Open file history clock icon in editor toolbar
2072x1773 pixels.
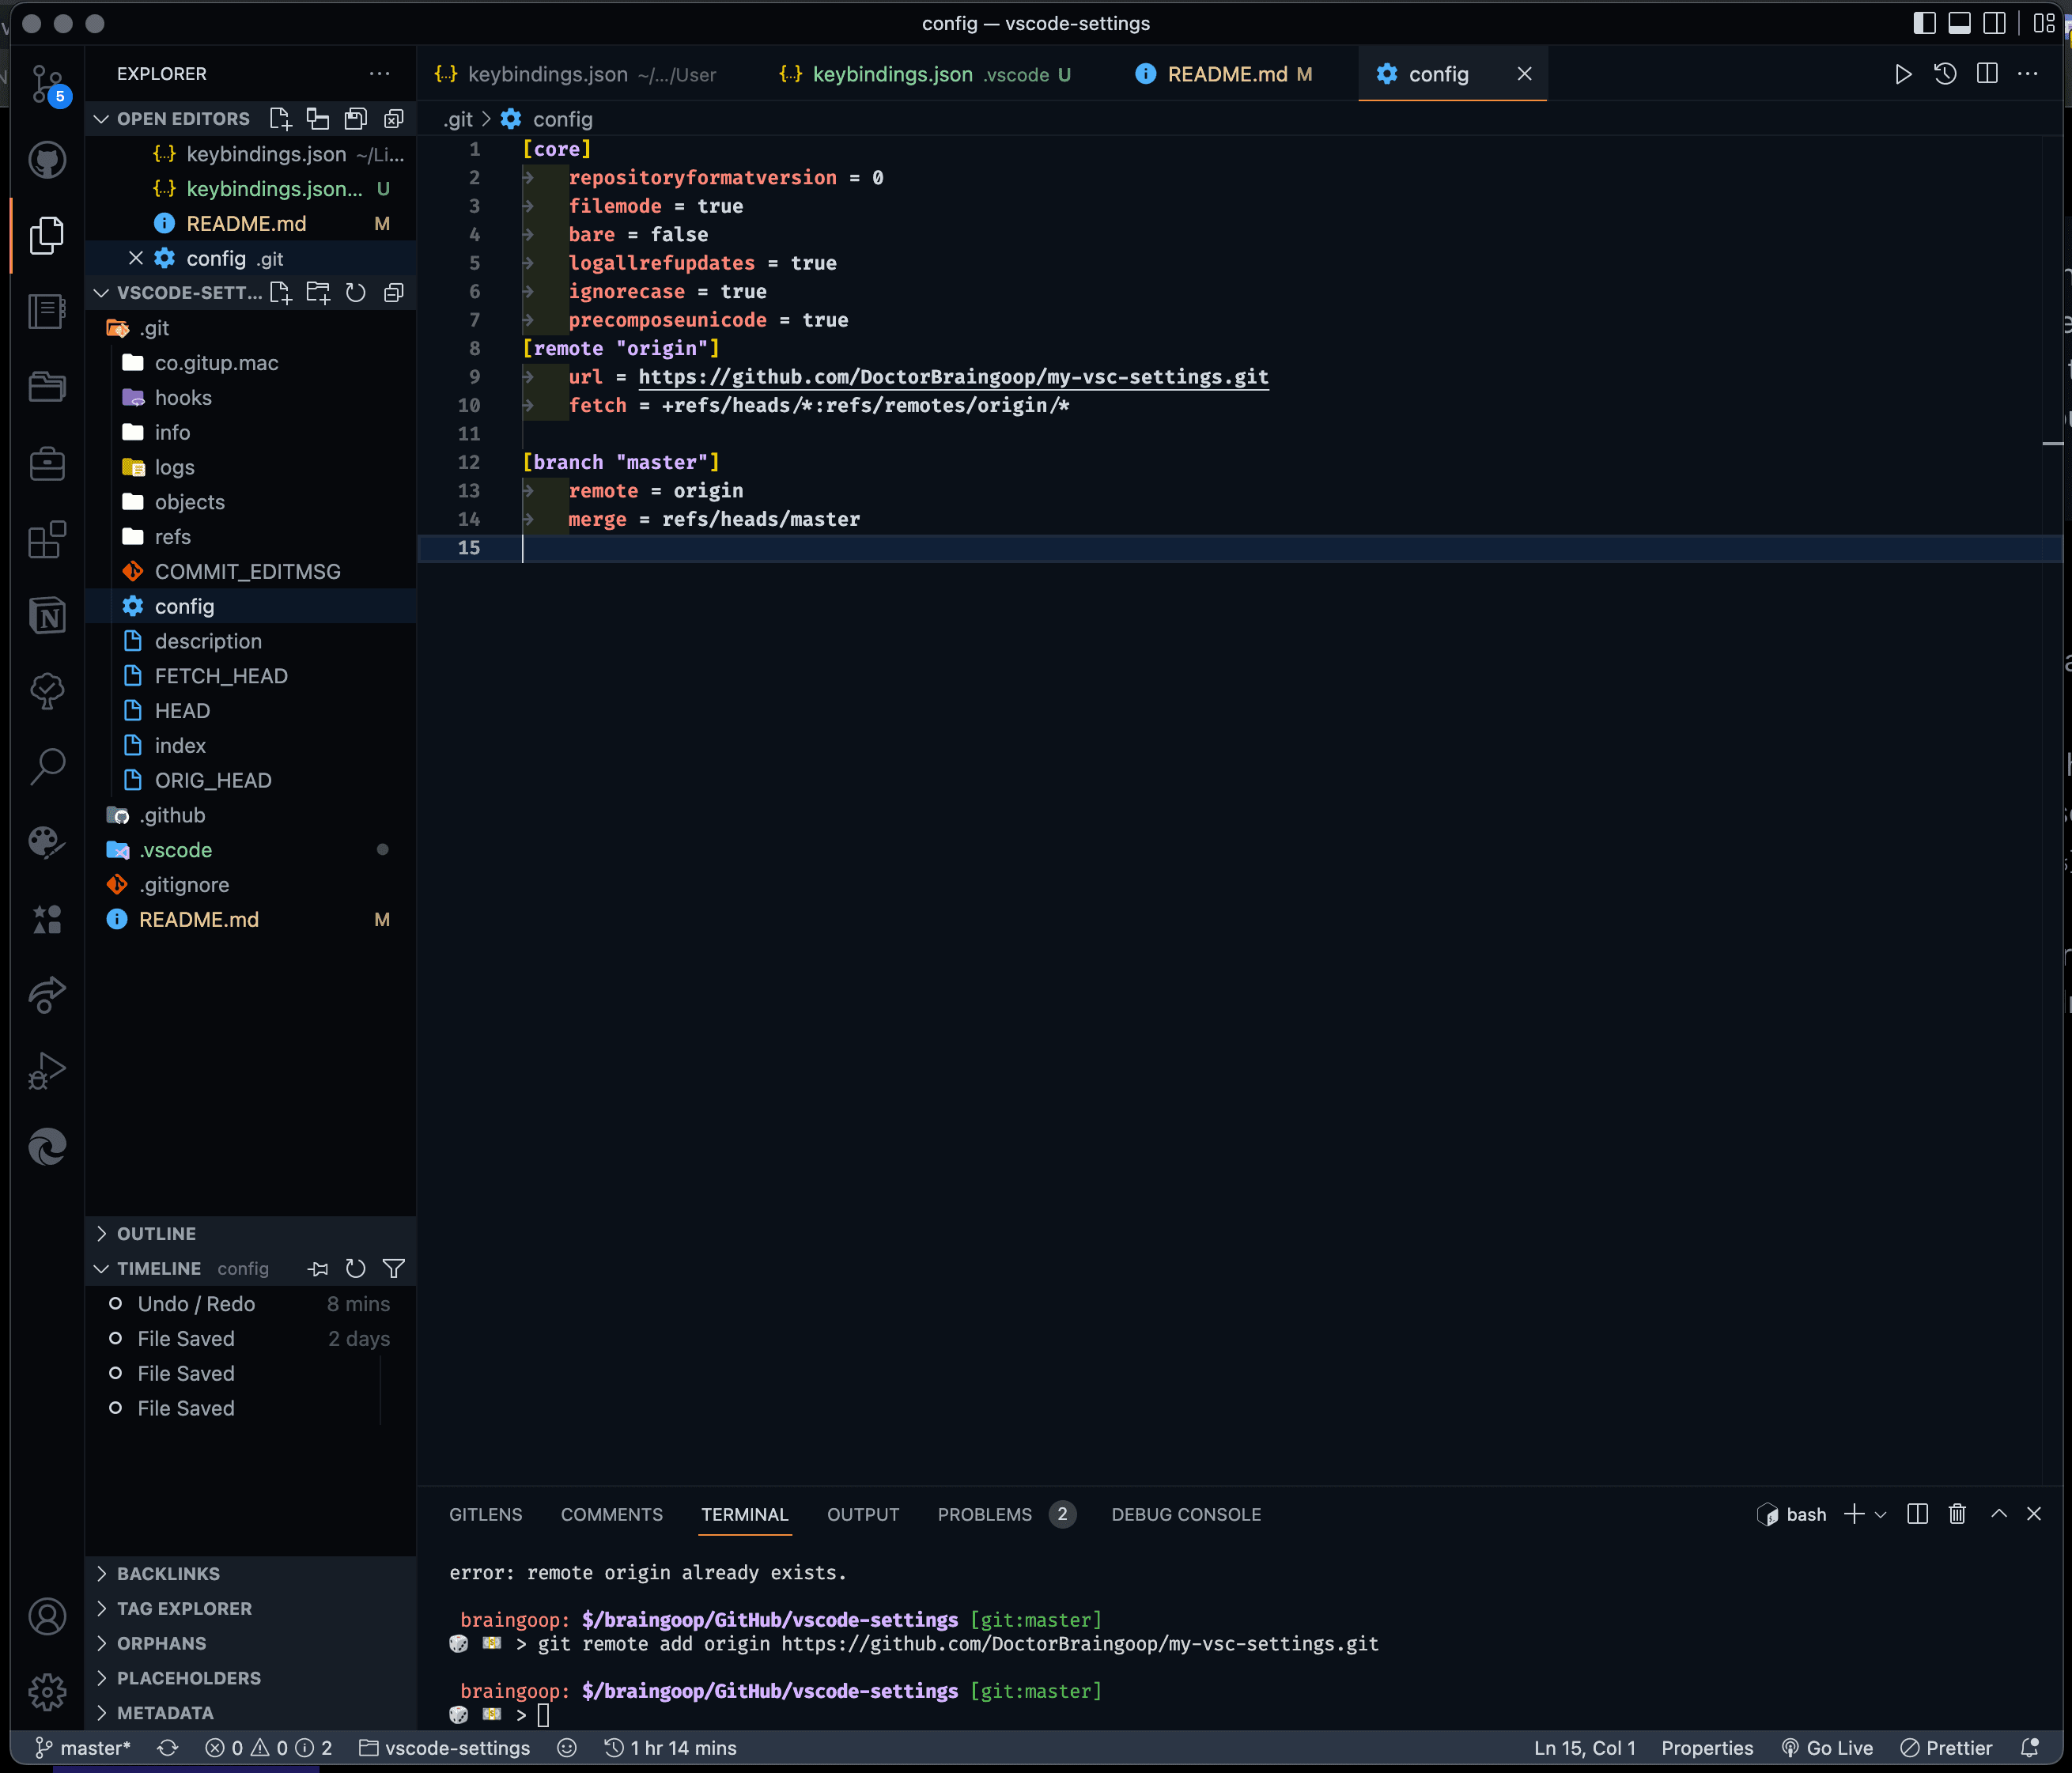click(x=1945, y=74)
